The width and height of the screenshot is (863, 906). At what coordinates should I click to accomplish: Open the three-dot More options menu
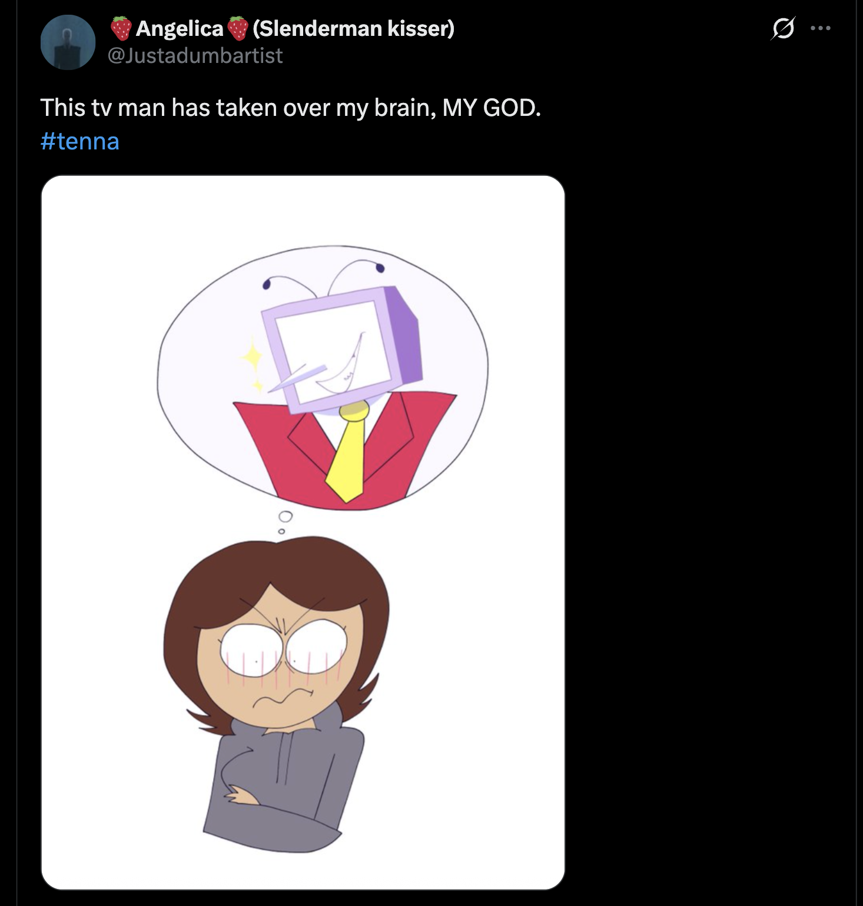click(x=821, y=28)
